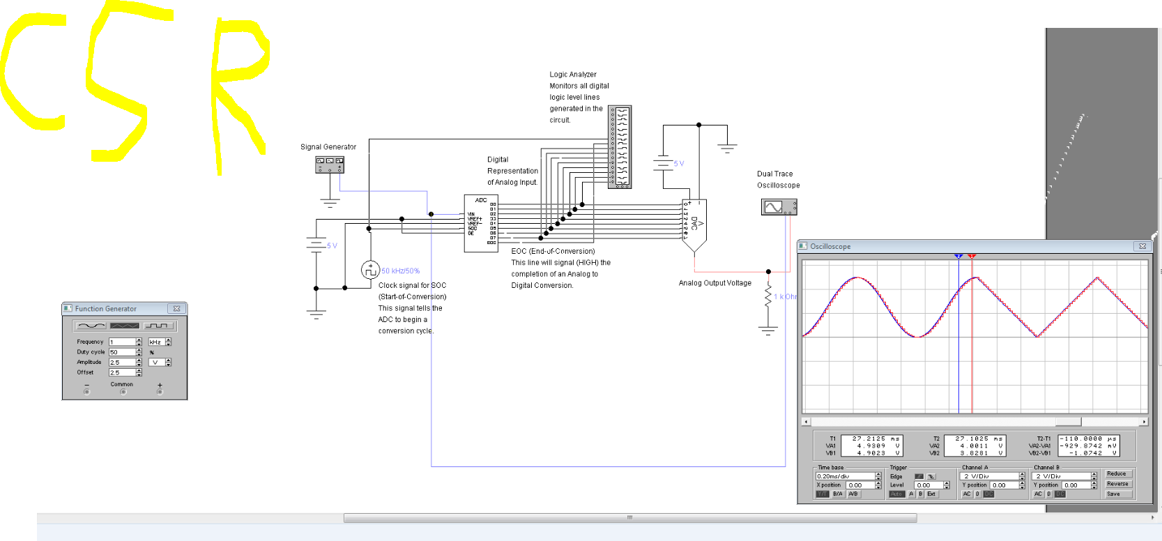Choose rising edge trigger in Oscilloscope

tap(919, 476)
